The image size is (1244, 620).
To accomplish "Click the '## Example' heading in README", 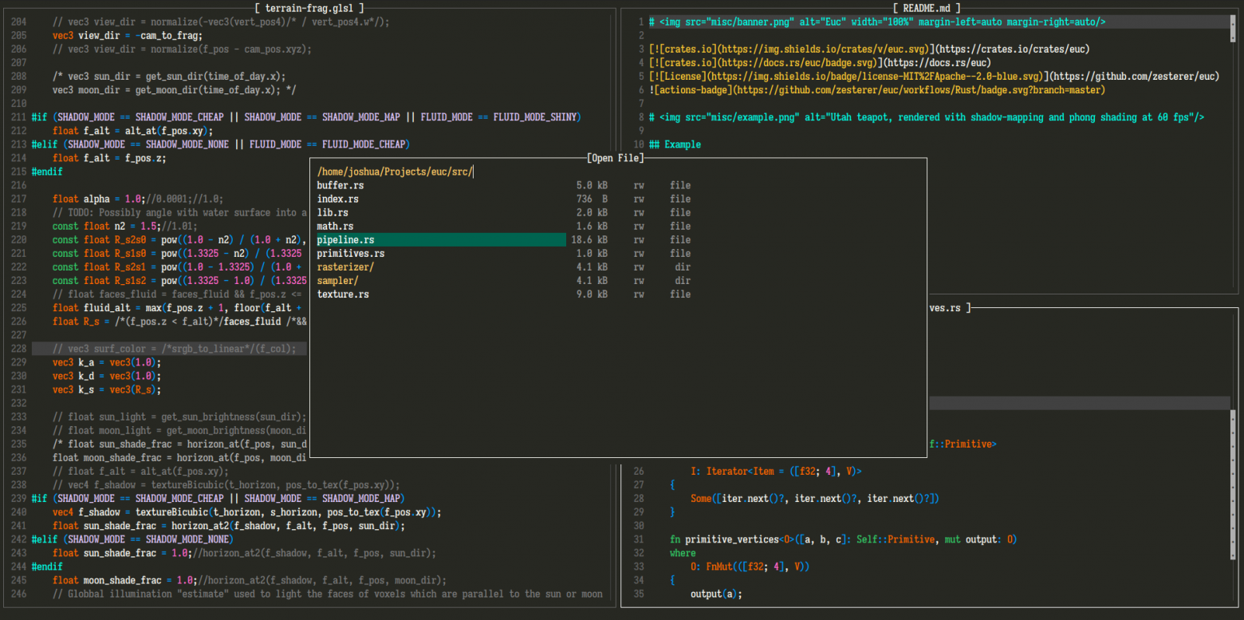I will coord(675,144).
